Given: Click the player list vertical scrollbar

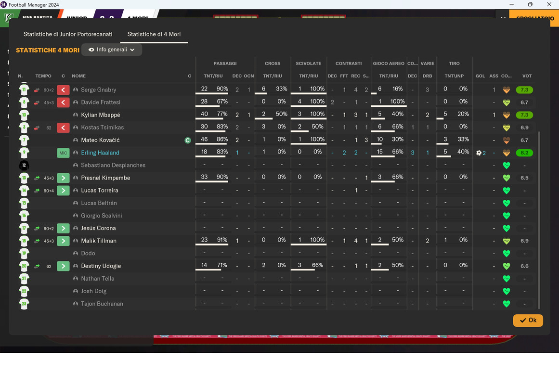Looking at the screenshot, I should (x=539, y=220).
